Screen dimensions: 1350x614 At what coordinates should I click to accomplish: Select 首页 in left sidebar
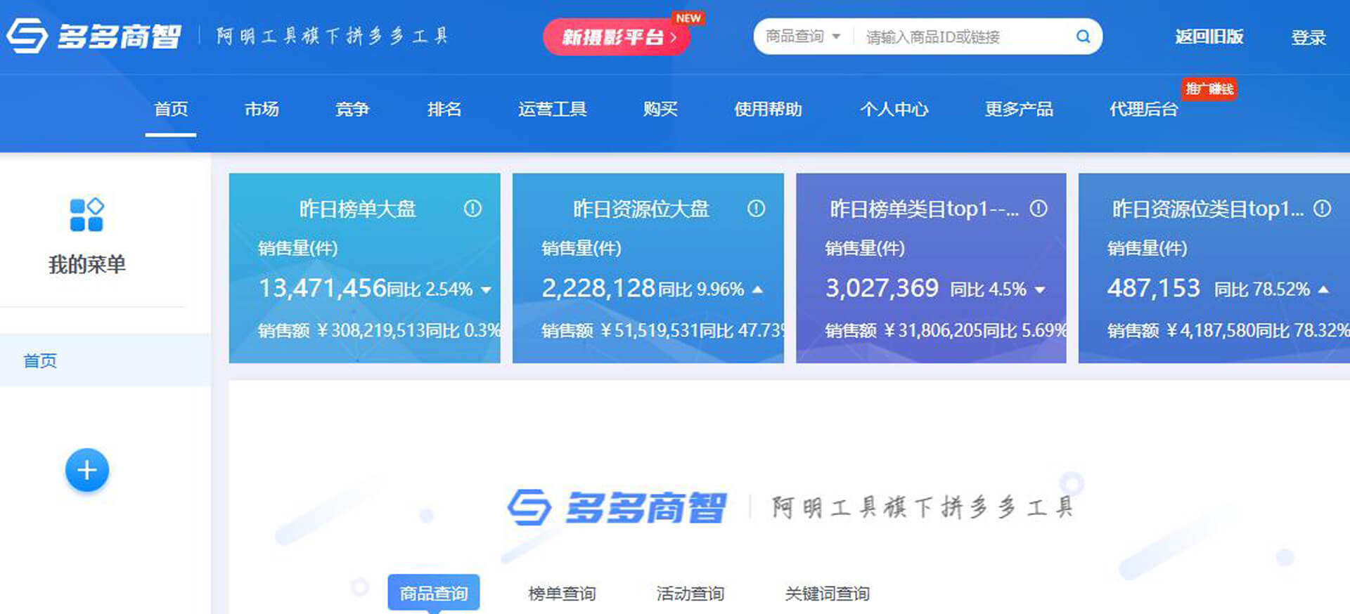105,360
